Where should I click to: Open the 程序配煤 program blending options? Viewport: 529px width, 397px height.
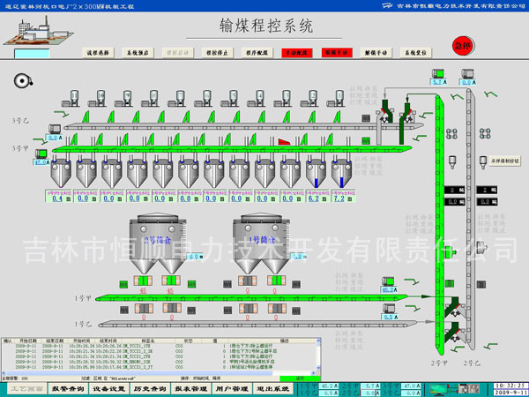[256, 53]
